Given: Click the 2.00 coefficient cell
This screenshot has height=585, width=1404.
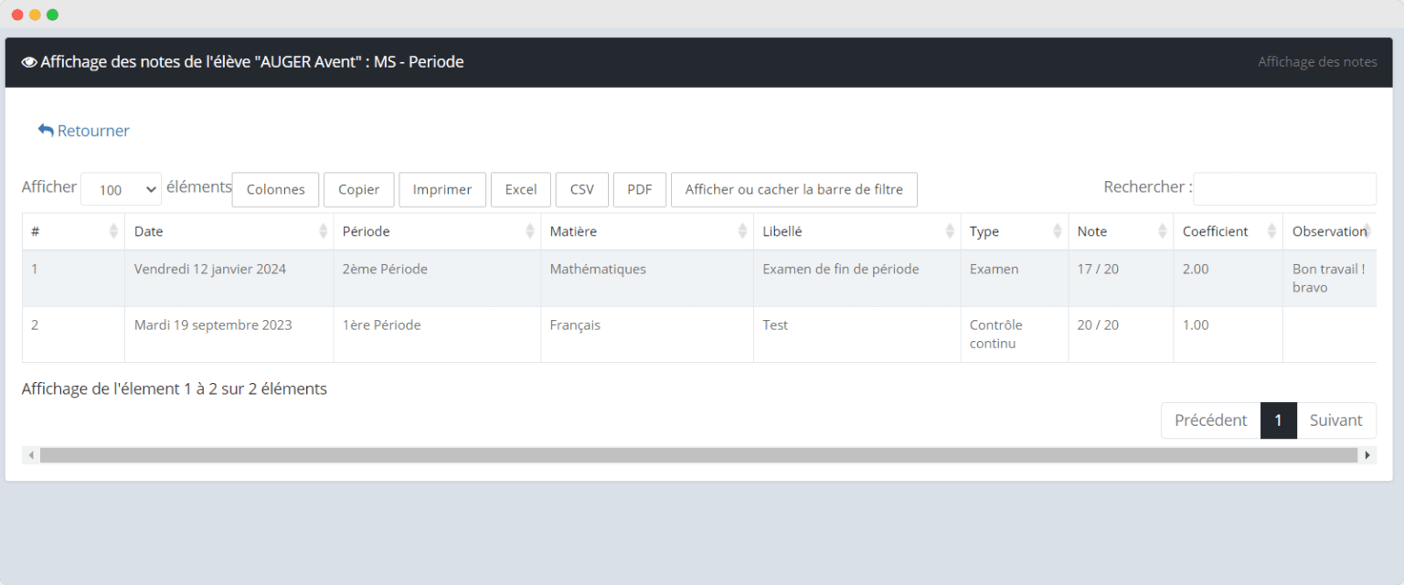Looking at the screenshot, I should [1228, 279].
